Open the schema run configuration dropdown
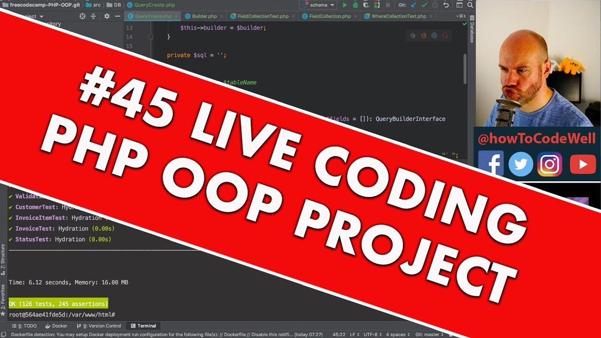The height and width of the screenshot is (338, 601). 318,5
